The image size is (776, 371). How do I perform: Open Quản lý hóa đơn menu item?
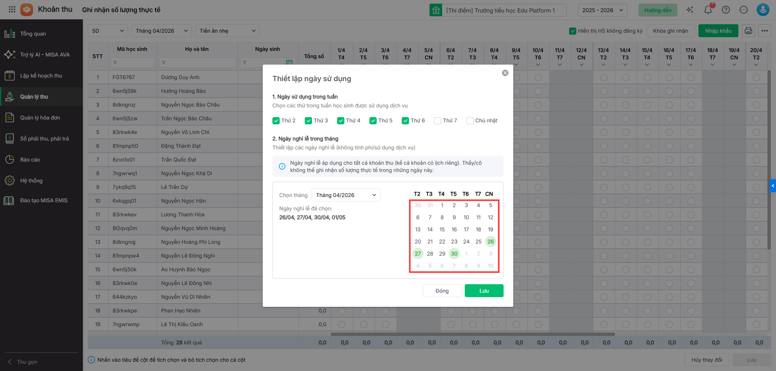click(x=40, y=118)
